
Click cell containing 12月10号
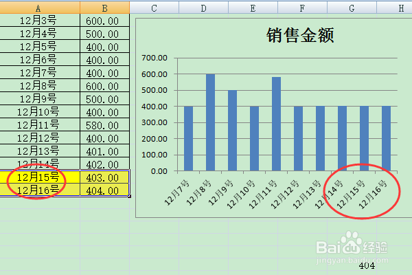click(x=39, y=111)
